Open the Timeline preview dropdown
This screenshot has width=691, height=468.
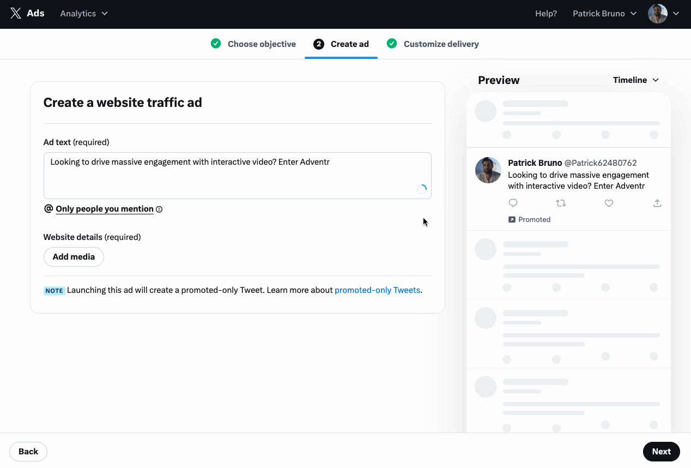coord(636,80)
